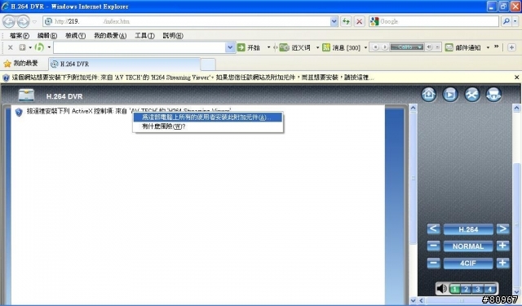Click the DVR logo icon beside H.264 DVR
Screen dimensions: 522x306
[x=26, y=95]
